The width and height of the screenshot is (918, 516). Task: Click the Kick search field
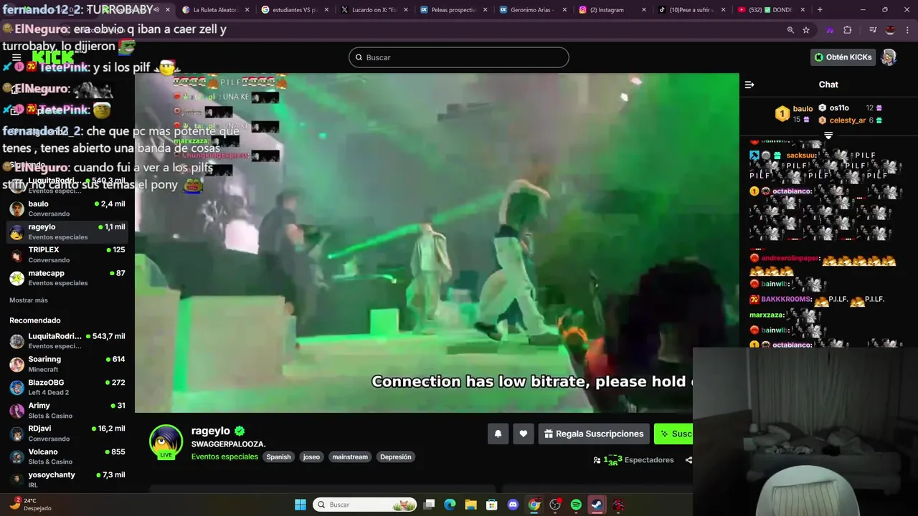(459, 57)
